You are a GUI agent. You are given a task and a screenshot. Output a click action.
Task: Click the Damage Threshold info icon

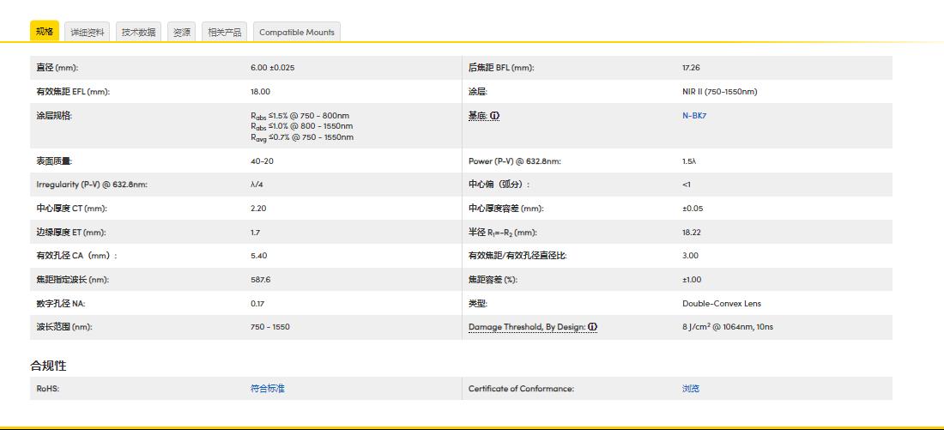tap(593, 327)
